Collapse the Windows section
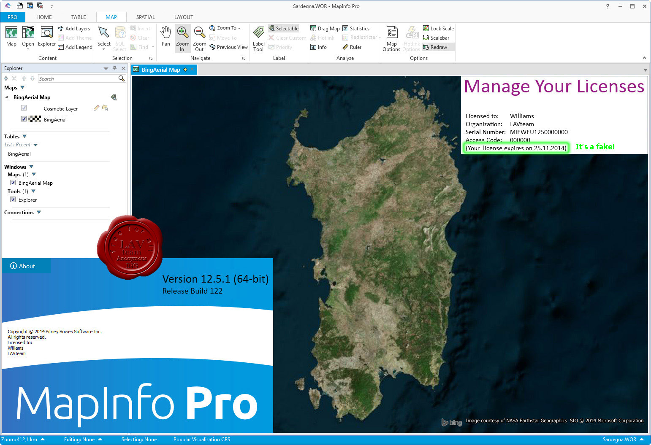 (31, 167)
